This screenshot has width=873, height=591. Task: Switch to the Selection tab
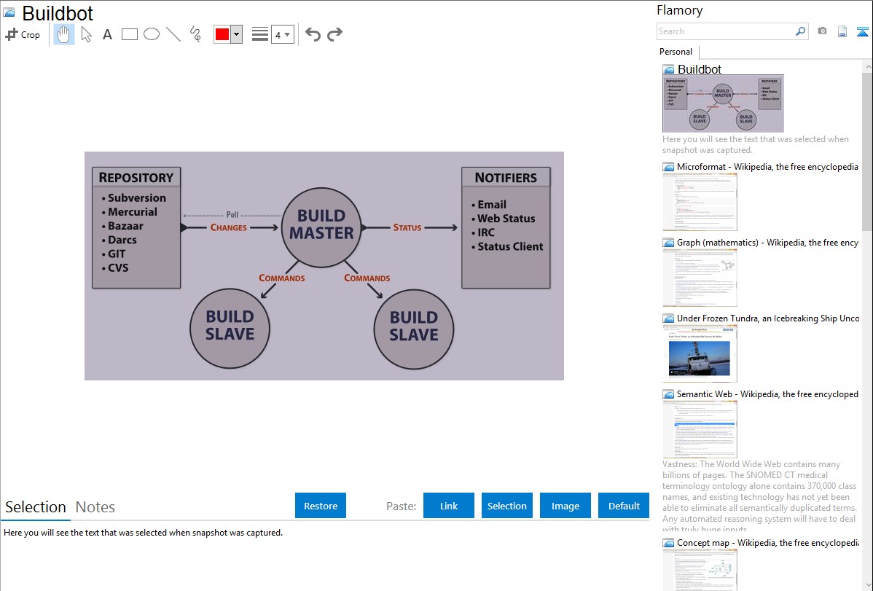click(36, 507)
